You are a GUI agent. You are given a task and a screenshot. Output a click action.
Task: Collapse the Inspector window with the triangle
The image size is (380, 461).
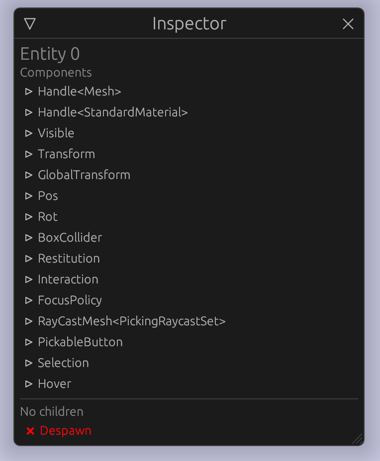[x=30, y=24]
